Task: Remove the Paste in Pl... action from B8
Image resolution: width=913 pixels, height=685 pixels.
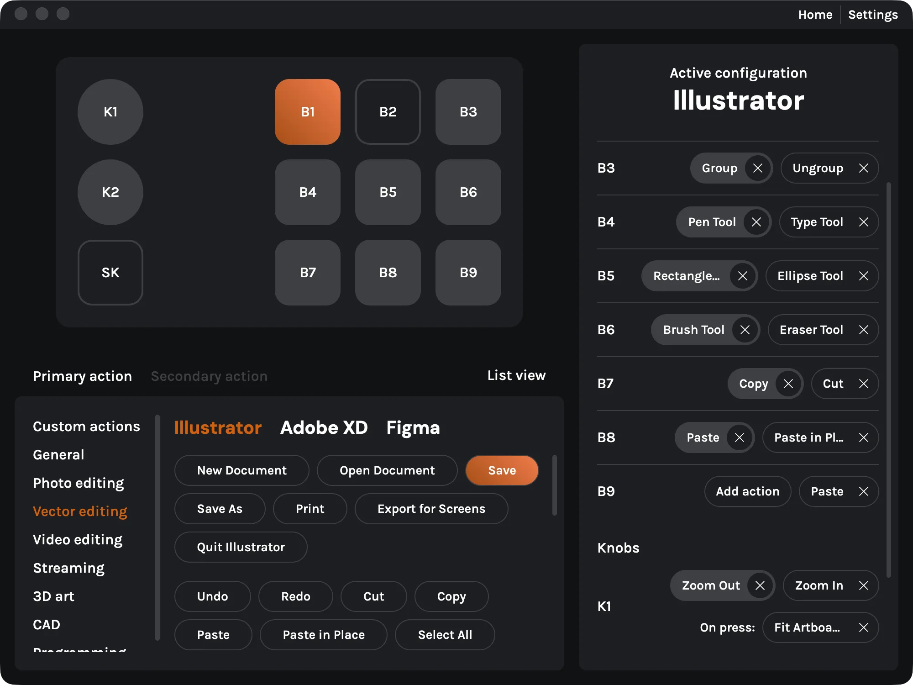Action: tap(863, 437)
